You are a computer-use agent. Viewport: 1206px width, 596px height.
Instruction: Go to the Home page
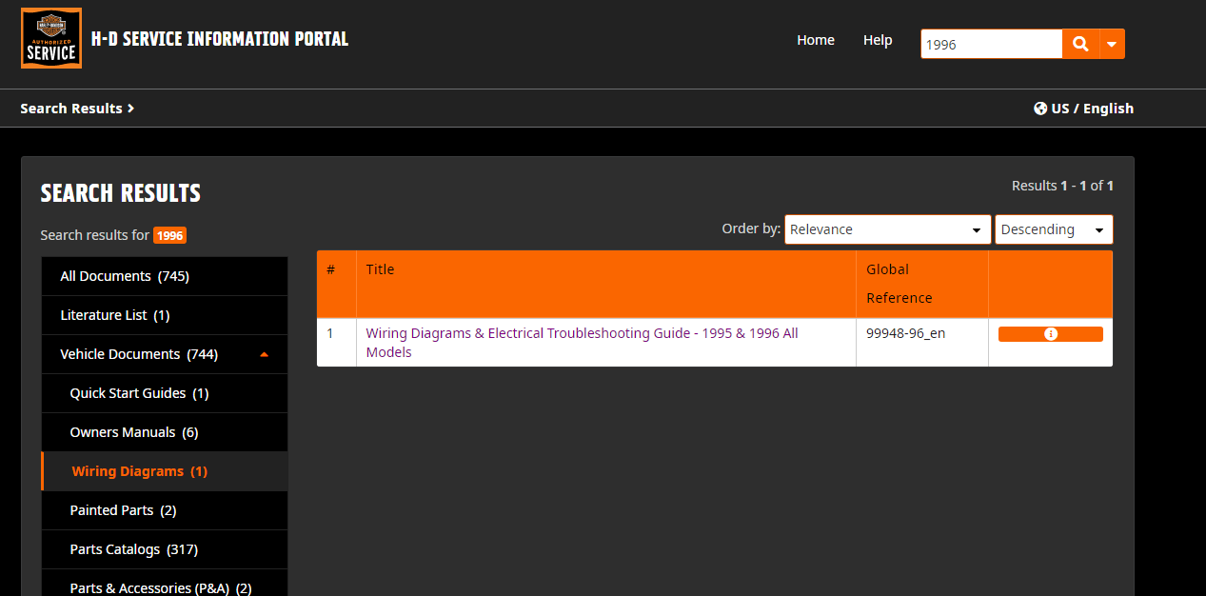point(815,40)
